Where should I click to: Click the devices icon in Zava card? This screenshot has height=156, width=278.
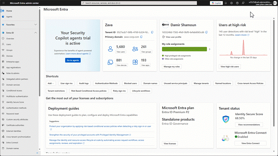[110, 62]
